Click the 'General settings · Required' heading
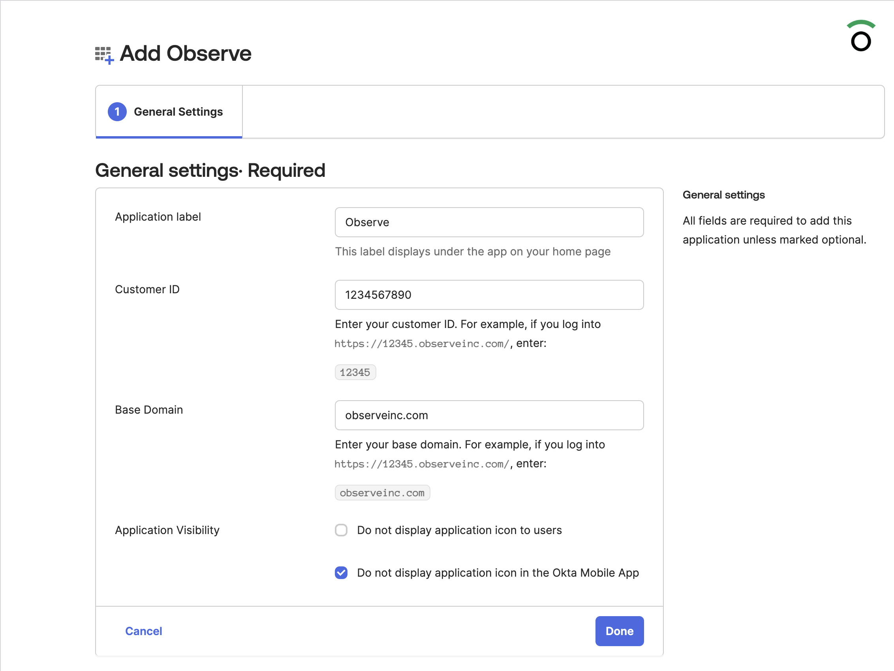Image resolution: width=894 pixels, height=671 pixels. tap(210, 170)
